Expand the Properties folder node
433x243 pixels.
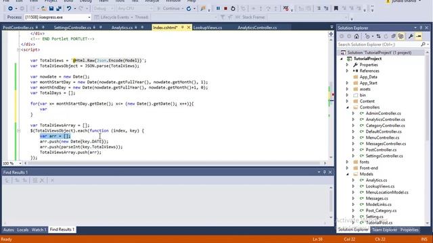pyautogui.click(x=347, y=65)
